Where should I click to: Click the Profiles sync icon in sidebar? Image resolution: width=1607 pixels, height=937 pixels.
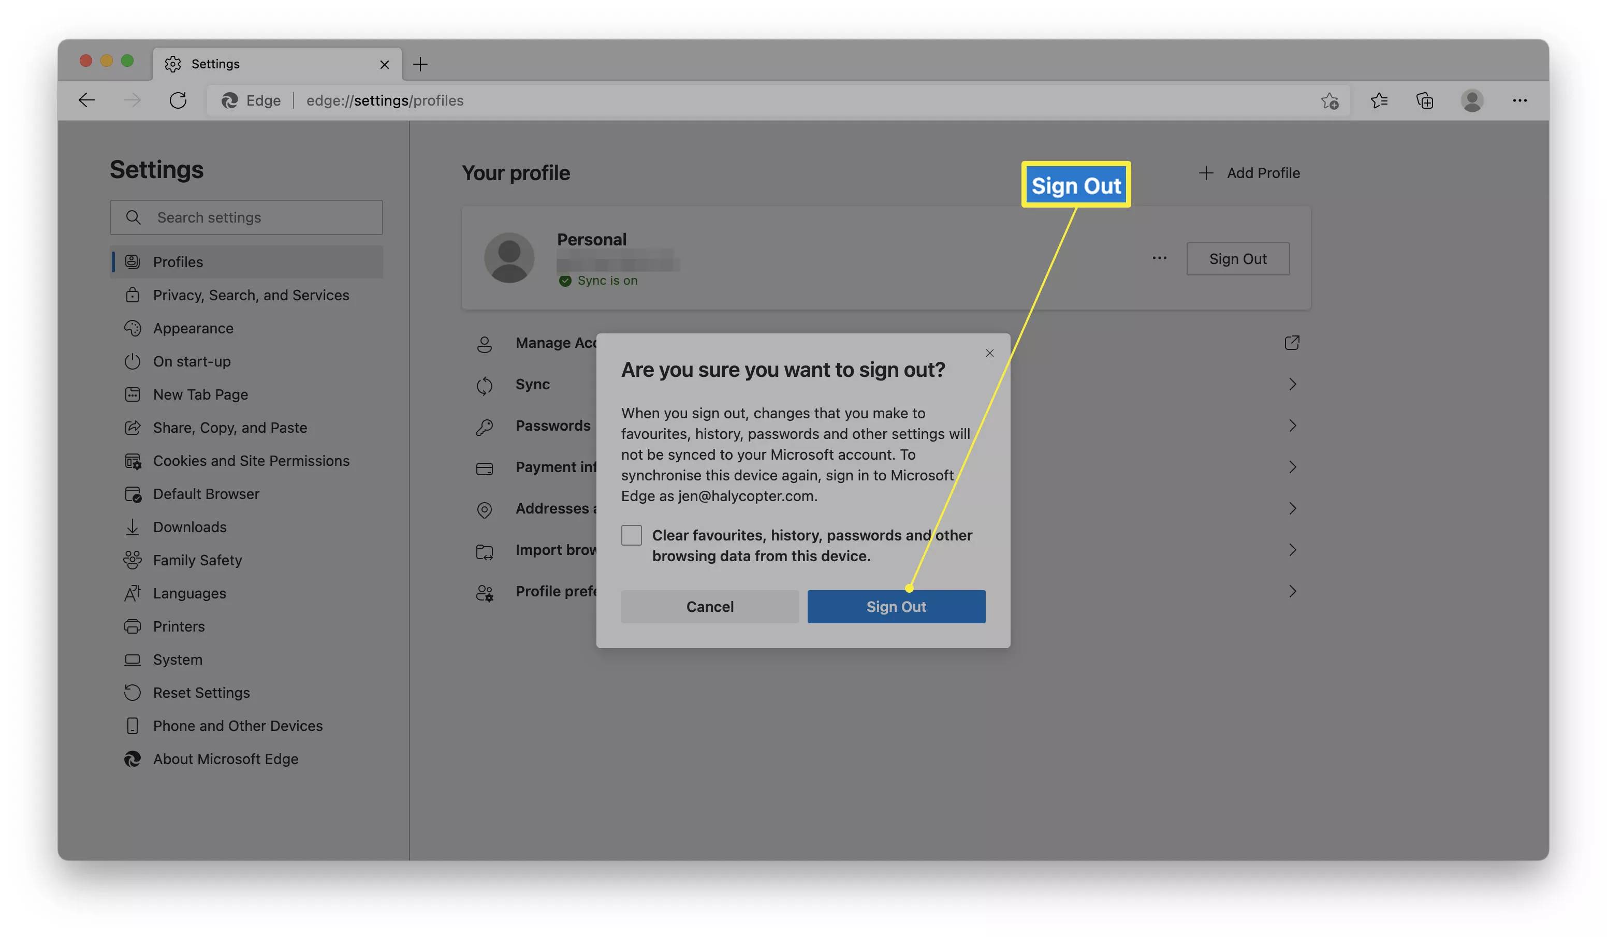132,262
